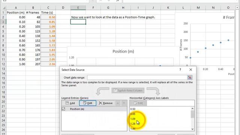The width and height of the screenshot is (240, 135).
Task: Click the chart data range collapse-dialog icon
Action: (190, 78)
